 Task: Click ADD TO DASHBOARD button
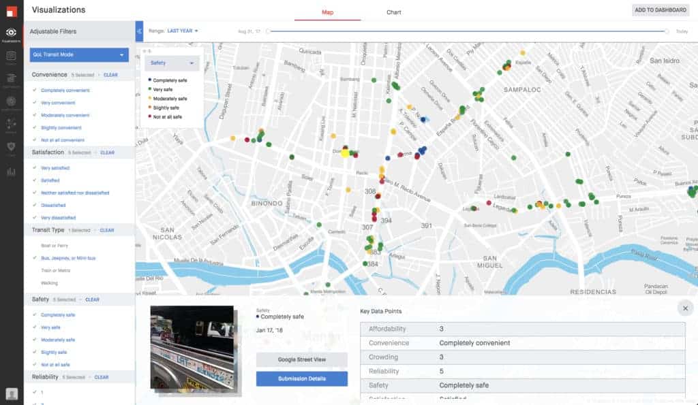point(660,10)
